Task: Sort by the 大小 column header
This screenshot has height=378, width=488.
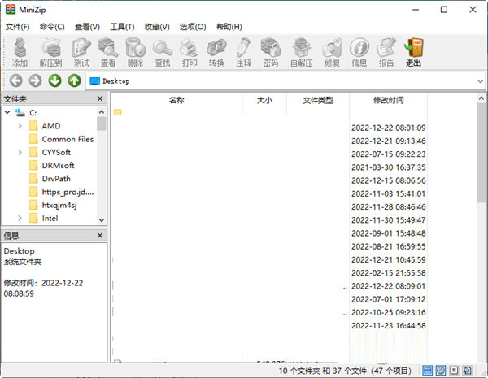Action: click(264, 100)
